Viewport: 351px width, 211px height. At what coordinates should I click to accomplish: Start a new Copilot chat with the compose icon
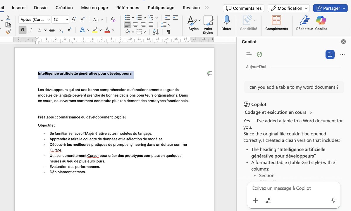pyautogui.click(x=330, y=54)
